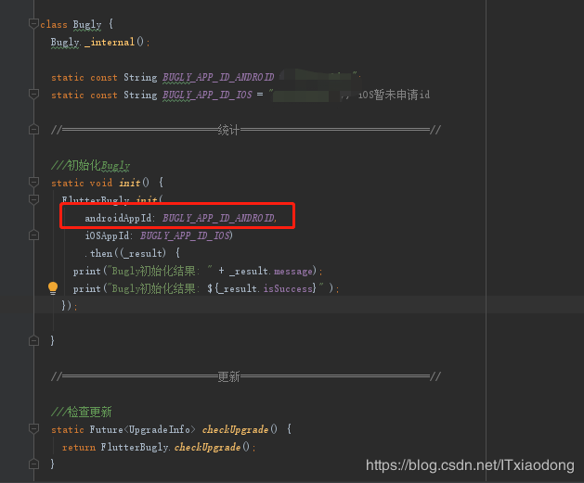Click the init method name in declaration
This screenshot has width=584, height=483.
pyautogui.click(x=130, y=183)
